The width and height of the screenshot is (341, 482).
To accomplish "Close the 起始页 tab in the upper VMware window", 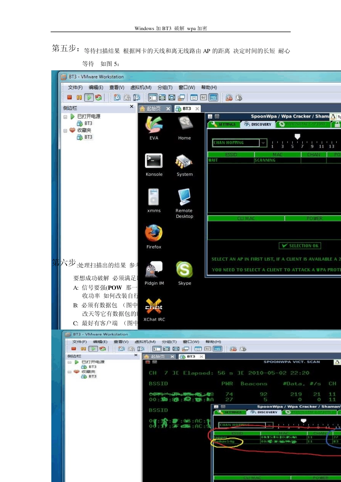I will [x=168, y=109].
